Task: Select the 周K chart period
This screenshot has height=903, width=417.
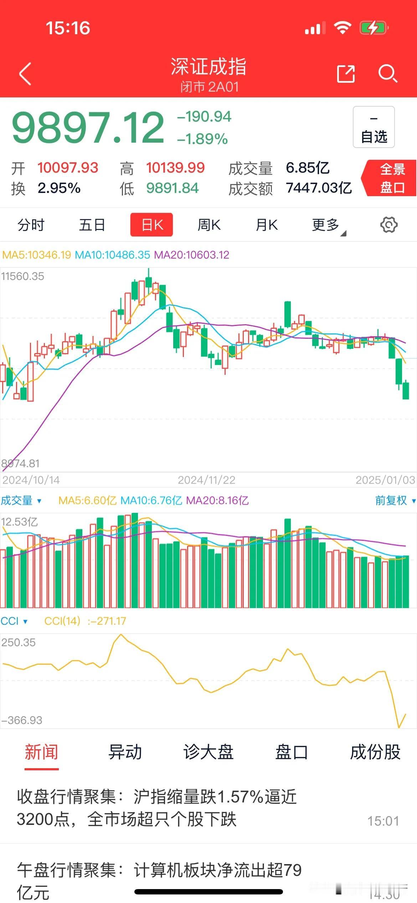Action: click(209, 225)
